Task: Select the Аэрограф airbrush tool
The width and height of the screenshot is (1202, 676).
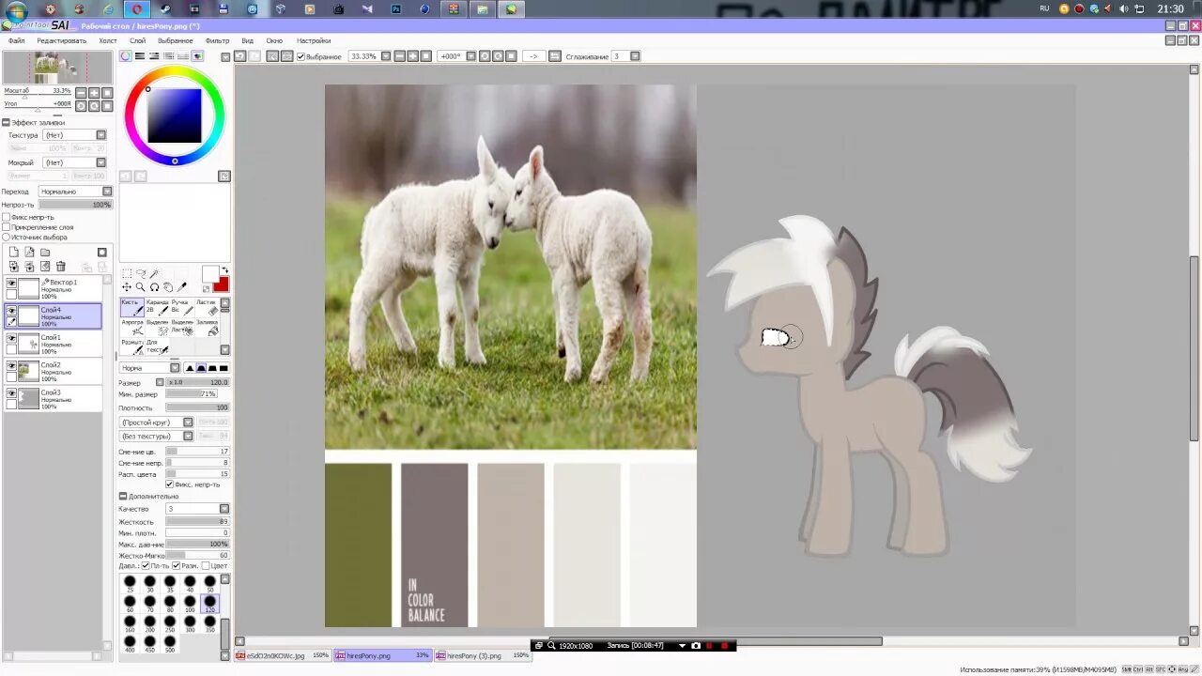Action: tap(132, 328)
